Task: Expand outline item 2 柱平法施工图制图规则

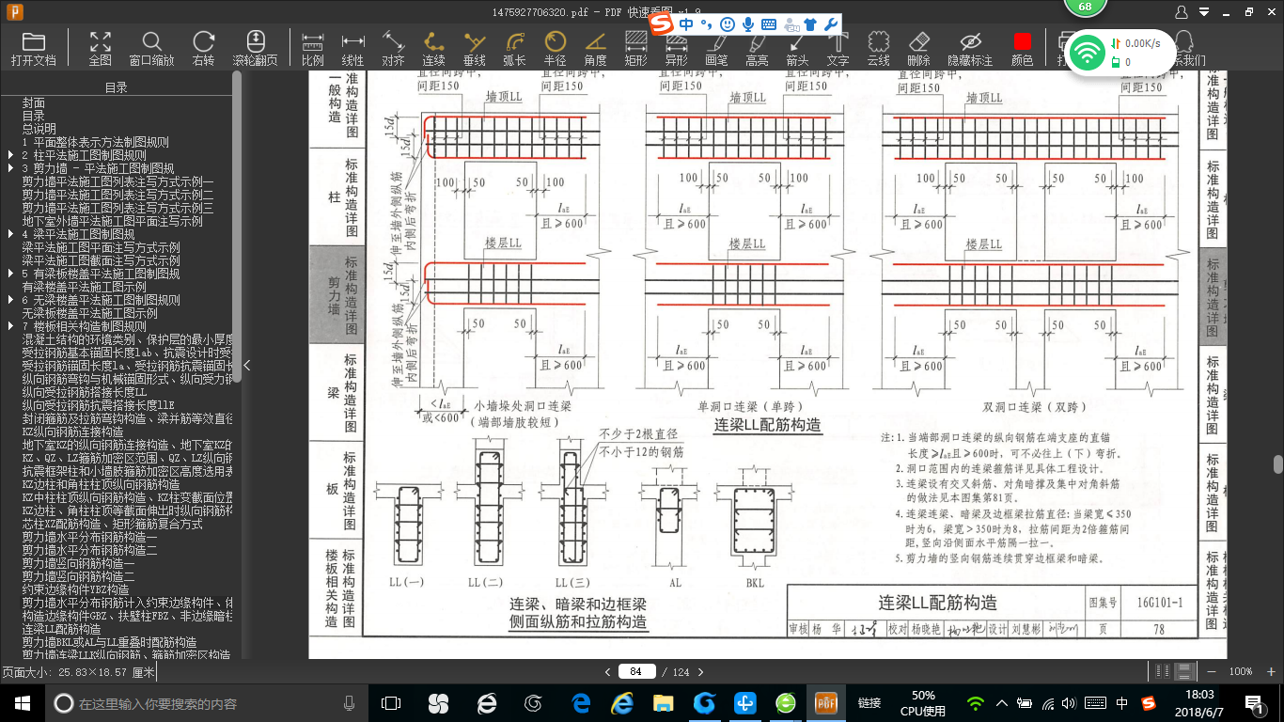Action: (x=10, y=155)
